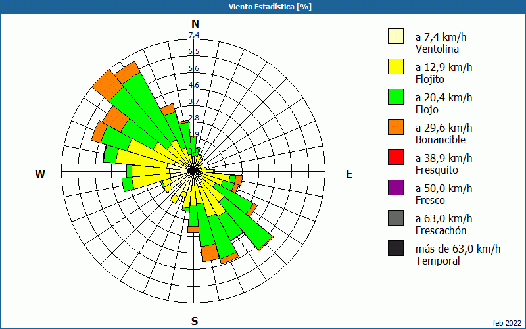This screenshot has height=329, width=526.
Task: Click the S compass label
Action: click(195, 321)
